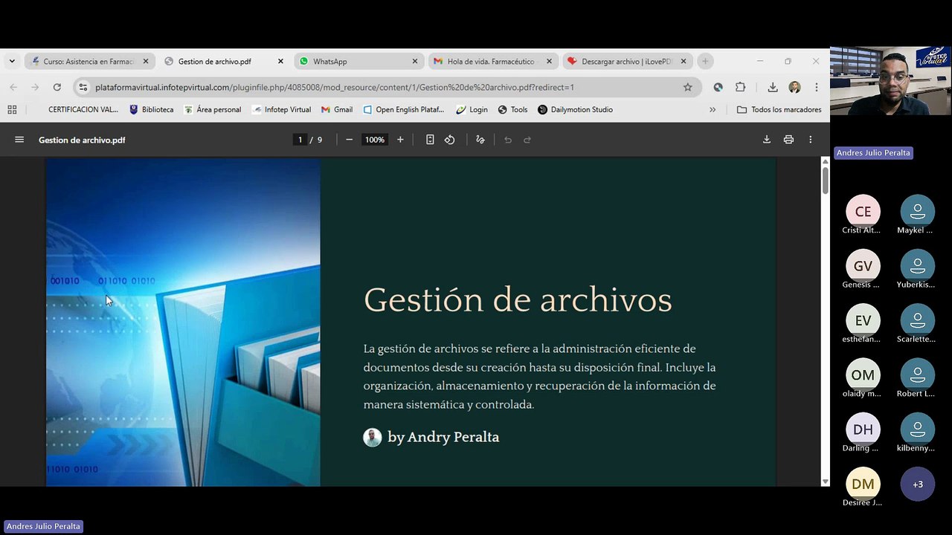Image resolution: width=952 pixels, height=535 pixels.
Task: Open the apps grid in bookmarks bar
Action: (x=12, y=109)
